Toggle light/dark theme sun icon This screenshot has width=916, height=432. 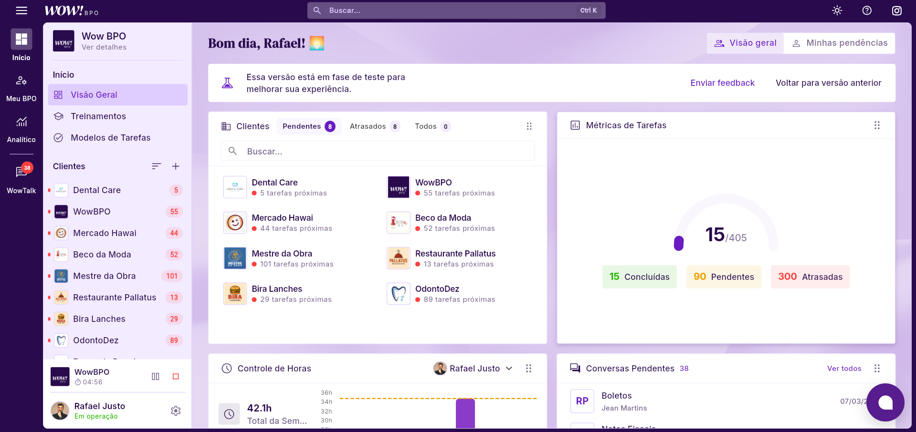click(837, 10)
